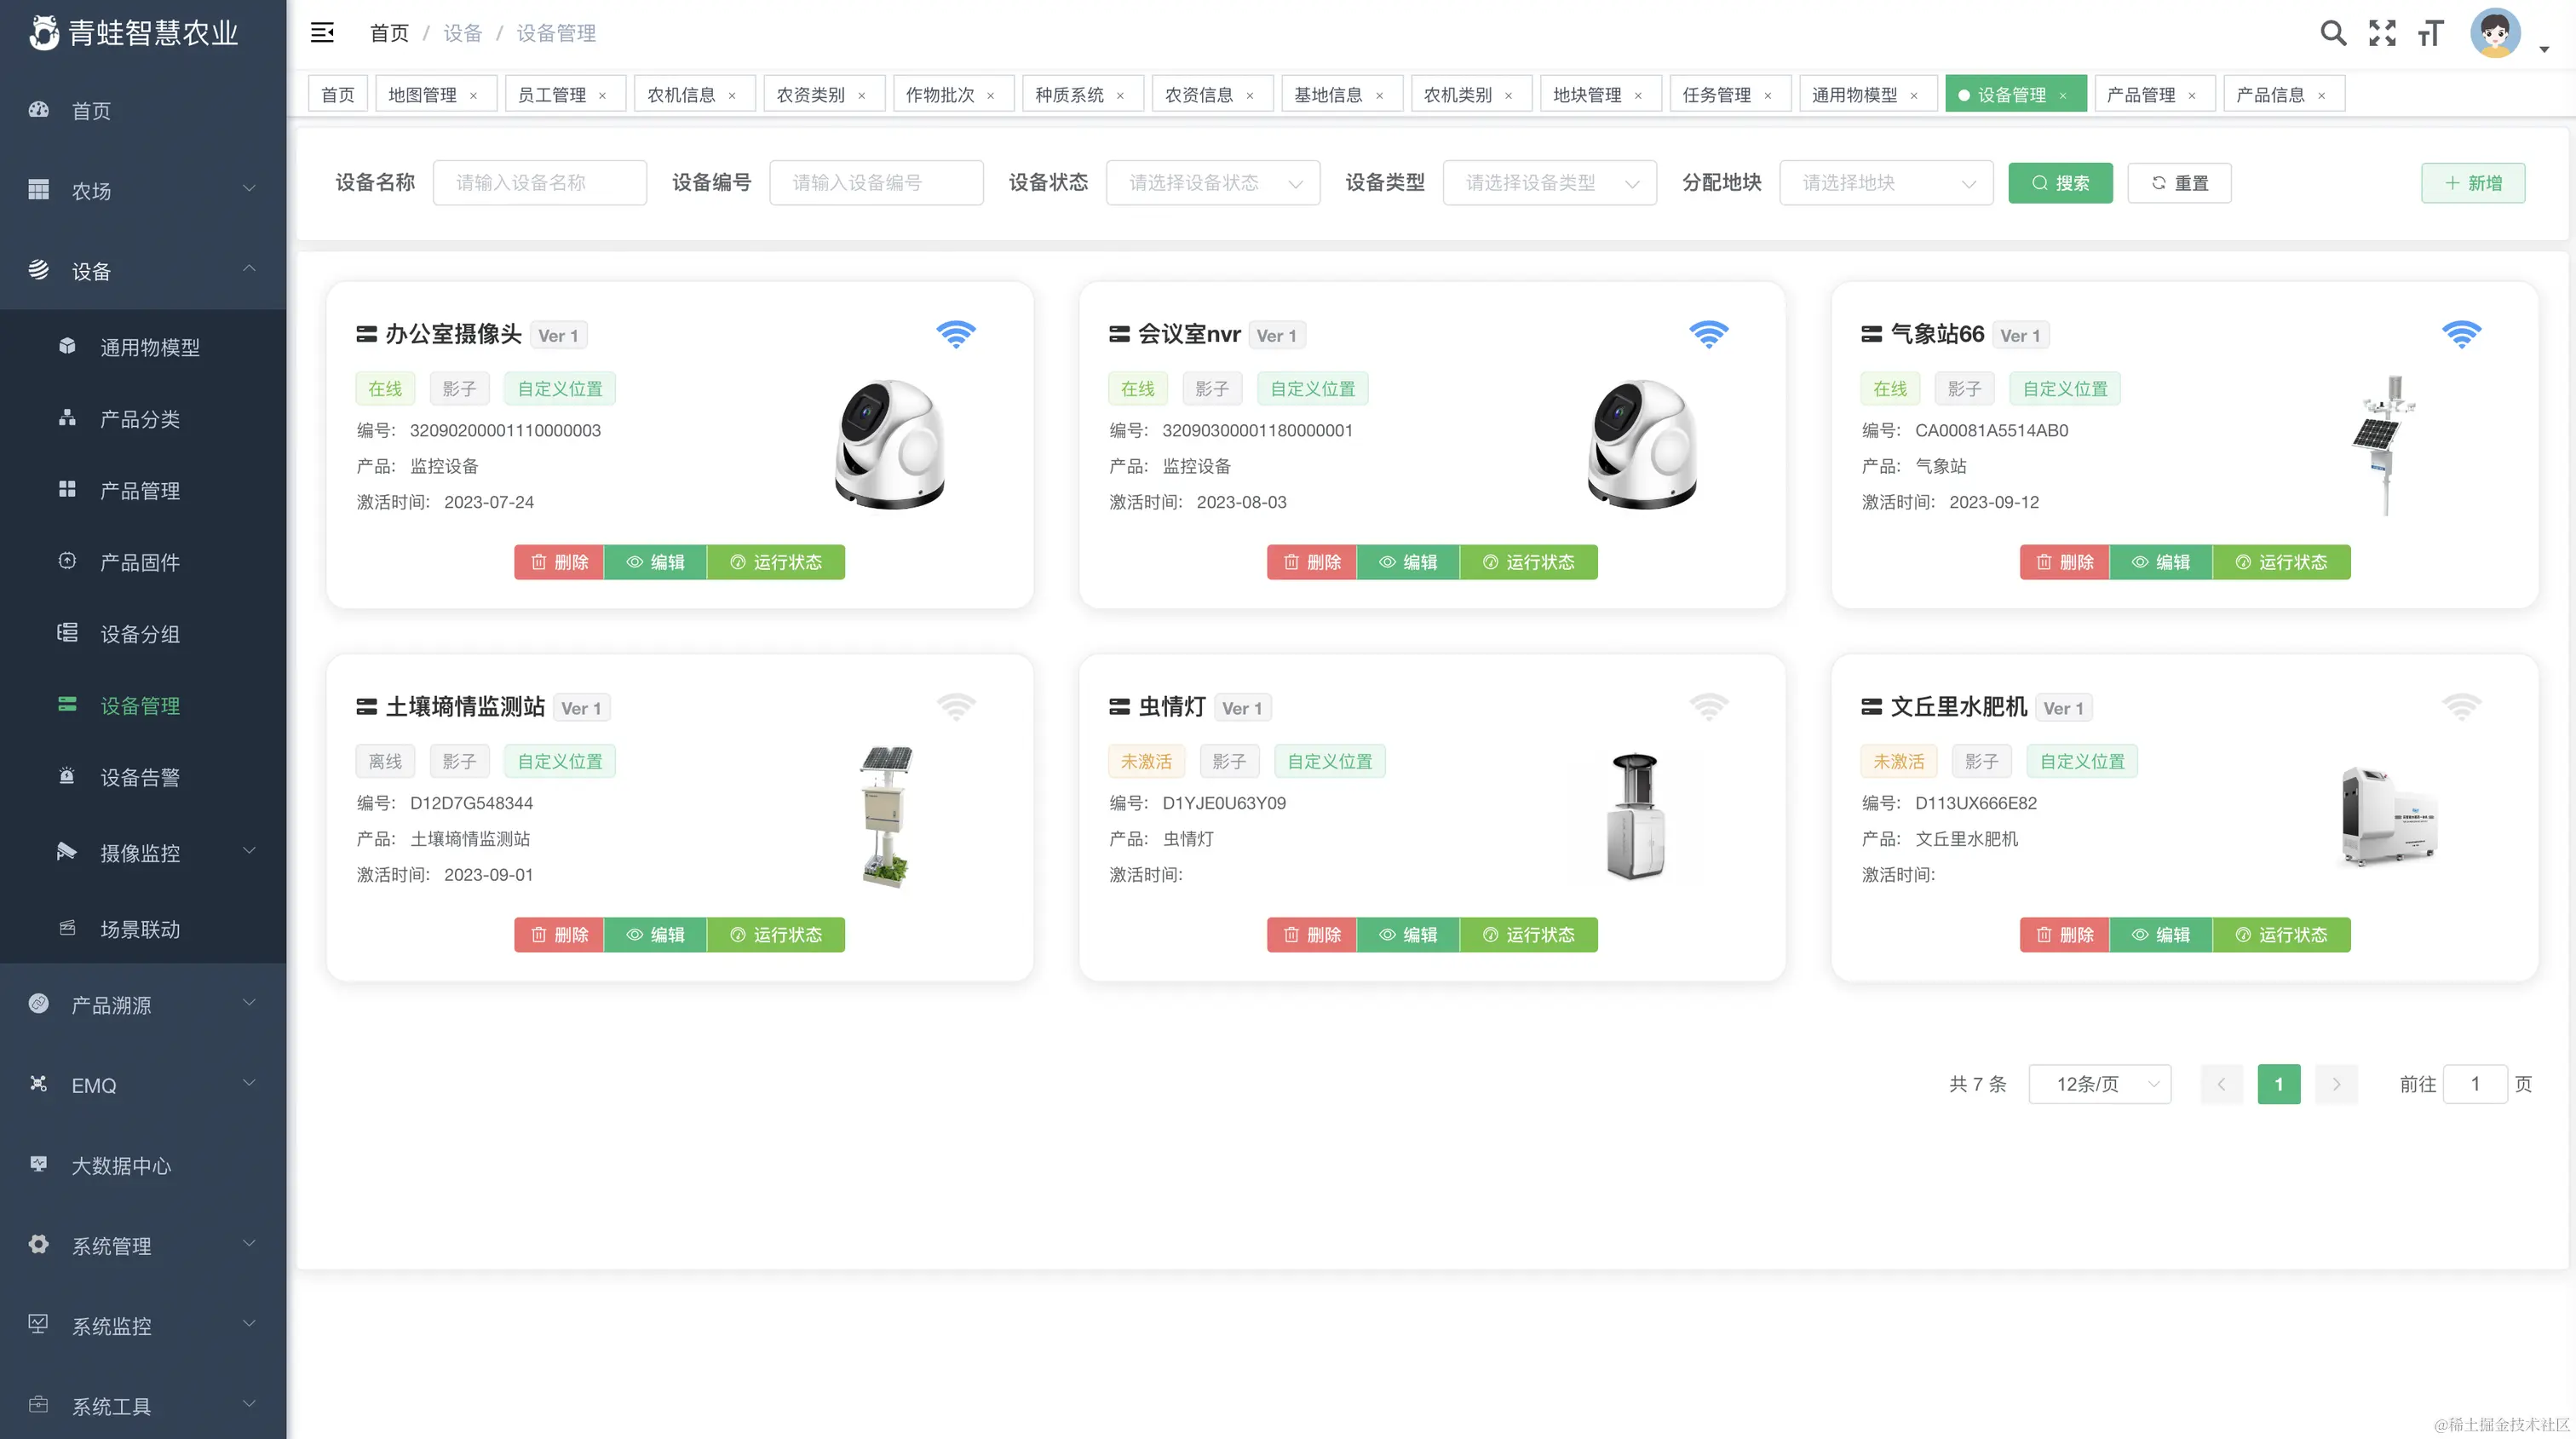Screen dimensions: 2576x1439
Task: Click the 新增 button to add a device
Action: (x=2473, y=182)
